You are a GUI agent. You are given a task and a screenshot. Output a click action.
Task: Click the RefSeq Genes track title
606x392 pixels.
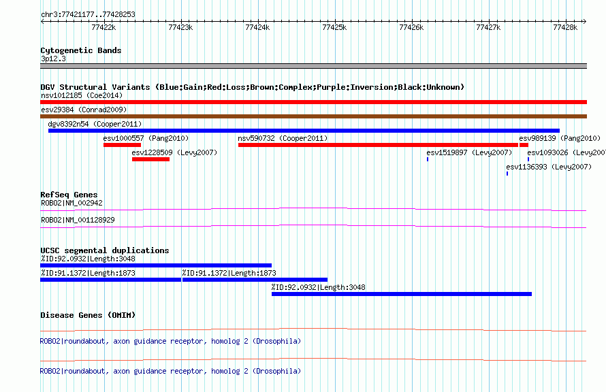point(69,195)
